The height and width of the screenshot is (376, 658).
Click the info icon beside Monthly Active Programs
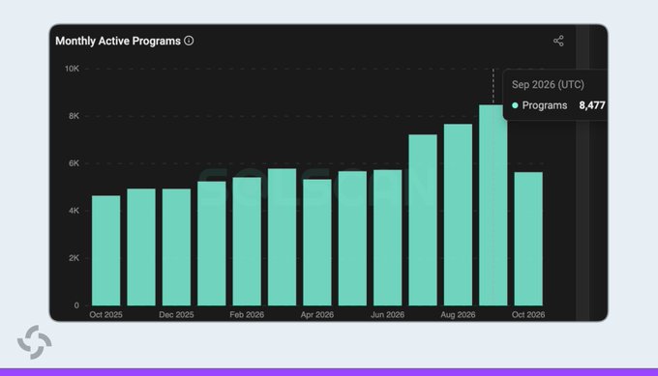189,41
